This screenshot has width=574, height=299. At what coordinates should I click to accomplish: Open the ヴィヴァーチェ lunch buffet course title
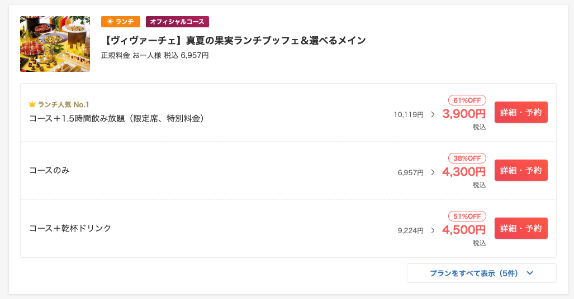pyautogui.click(x=235, y=40)
